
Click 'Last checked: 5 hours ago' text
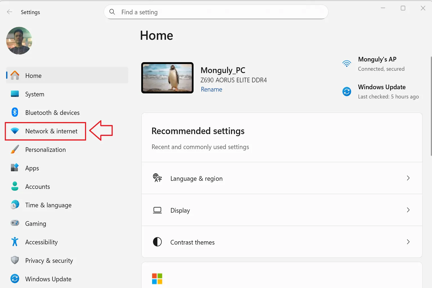pos(388,96)
